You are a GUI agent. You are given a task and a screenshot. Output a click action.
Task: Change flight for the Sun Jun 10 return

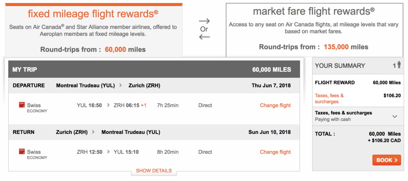[275, 152]
